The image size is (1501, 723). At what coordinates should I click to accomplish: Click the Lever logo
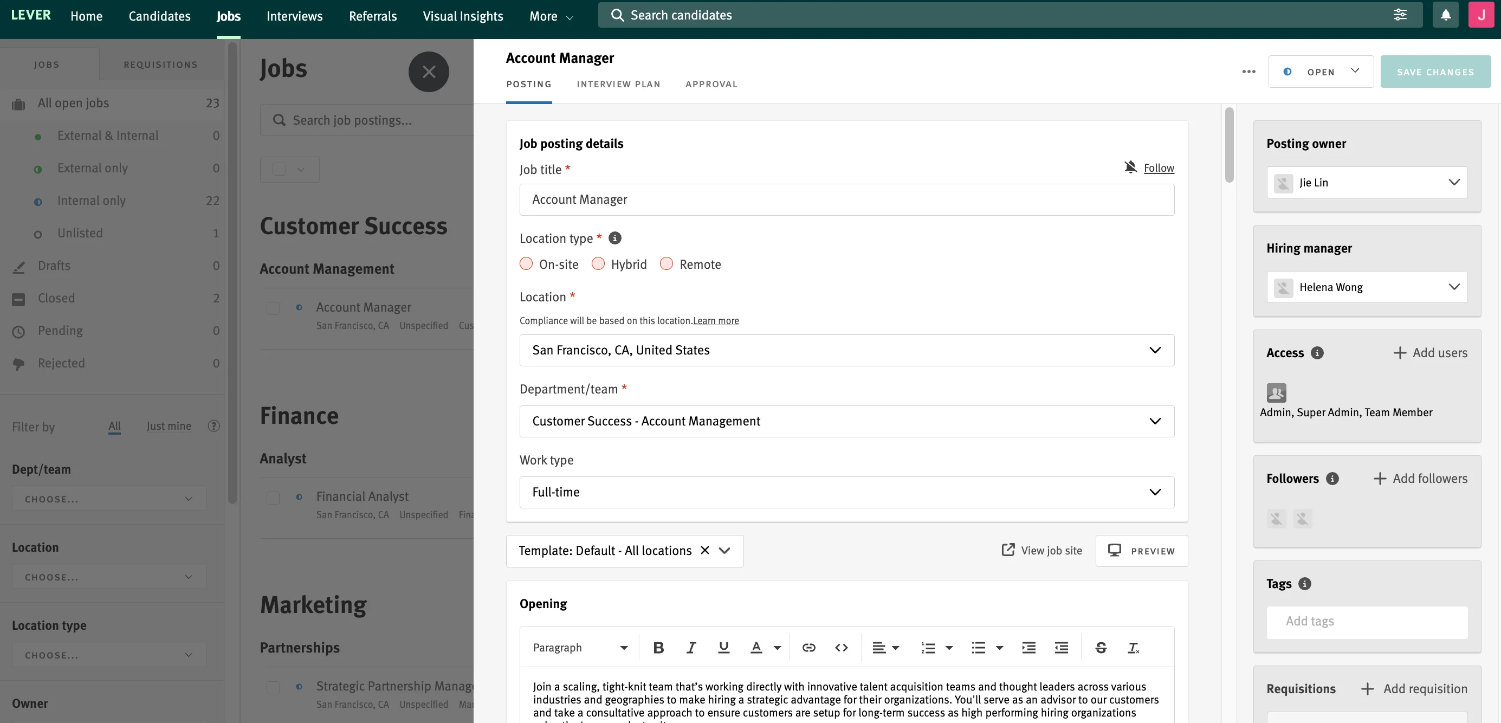pyautogui.click(x=31, y=15)
